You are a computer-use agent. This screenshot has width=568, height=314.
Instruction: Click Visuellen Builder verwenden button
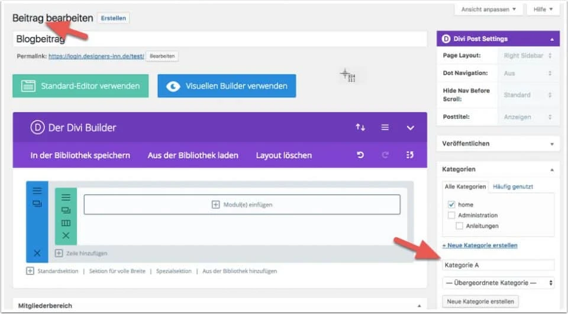227,86
